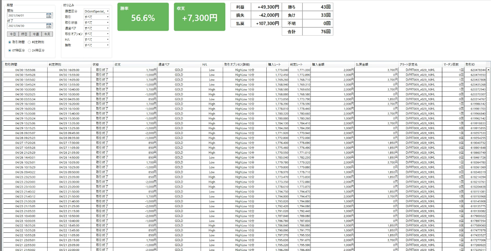Viewport: 491px width, 251px height.
Task: Set period with the 今週 button
Action: [36, 34]
